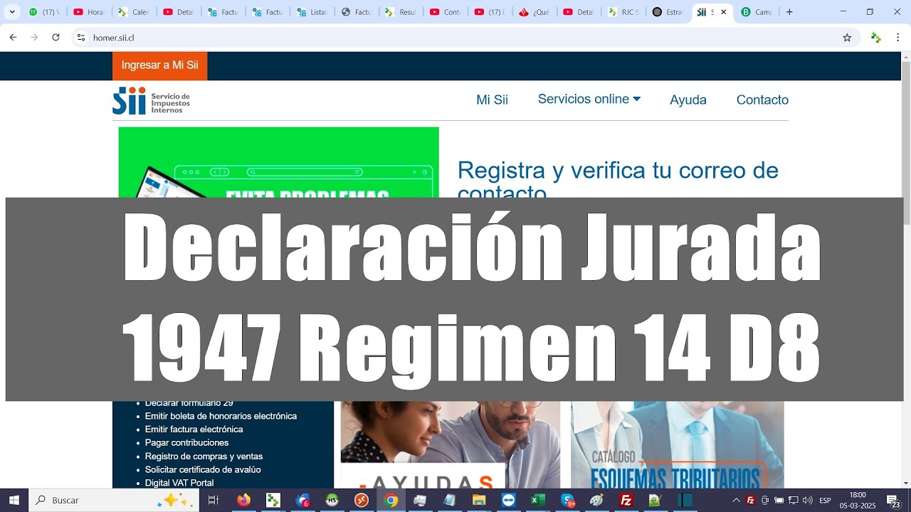The width and height of the screenshot is (911, 512).
Task: Click the battery icon in system tray
Action: pyautogui.click(x=779, y=501)
